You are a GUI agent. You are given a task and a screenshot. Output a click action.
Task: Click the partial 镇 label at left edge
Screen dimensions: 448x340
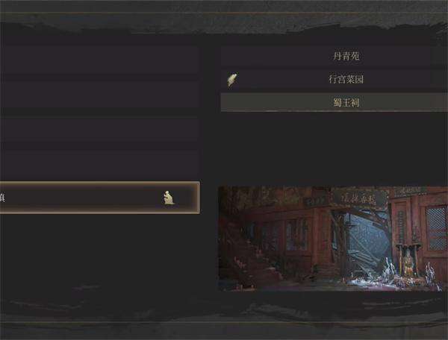point(2,198)
